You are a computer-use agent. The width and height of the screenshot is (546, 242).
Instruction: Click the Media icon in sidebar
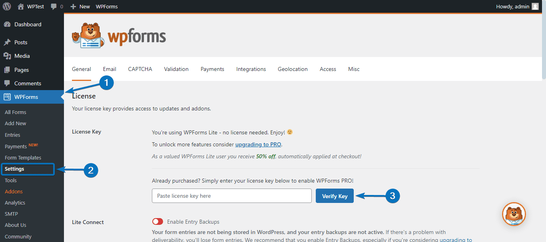click(x=7, y=56)
